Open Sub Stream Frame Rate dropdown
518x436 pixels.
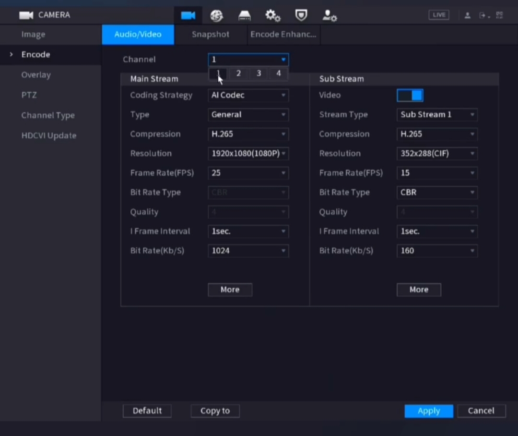pos(437,173)
